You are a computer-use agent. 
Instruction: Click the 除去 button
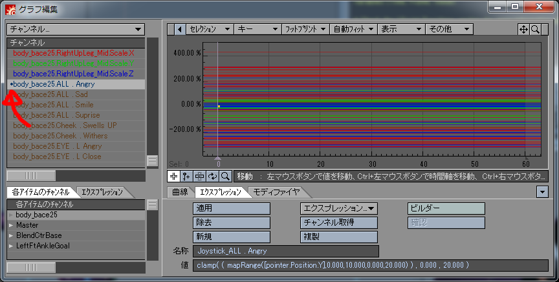coord(232,223)
